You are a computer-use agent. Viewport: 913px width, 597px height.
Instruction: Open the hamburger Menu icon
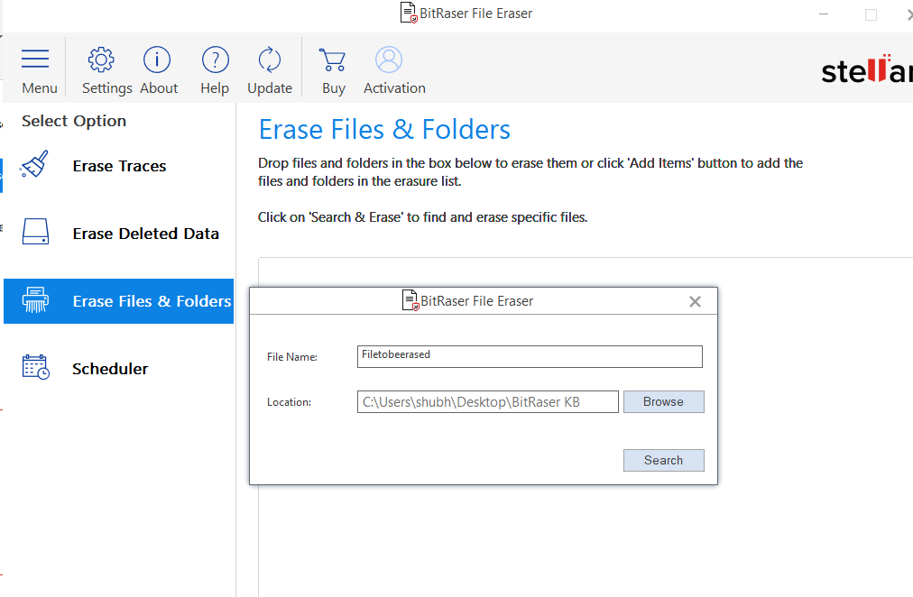pyautogui.click(x=36, y=60)
